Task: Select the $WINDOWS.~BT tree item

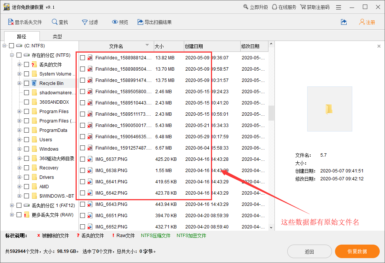Action: pos(56,196)
